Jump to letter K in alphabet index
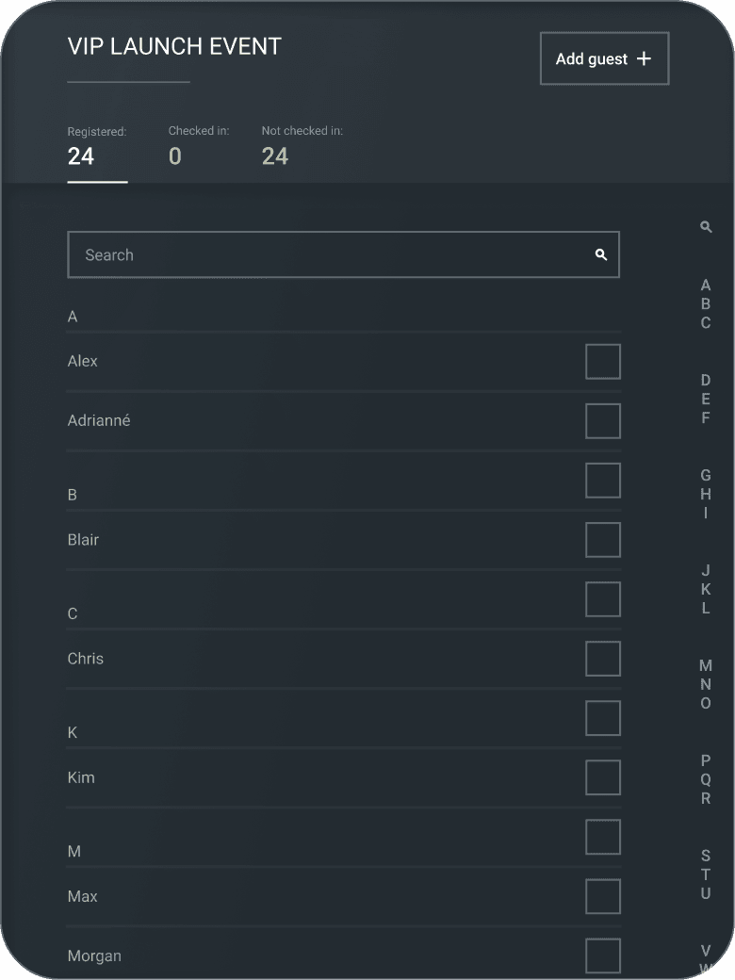Viewport: 735px width, 980px height. pyautogui.click(x=706, y=589)
